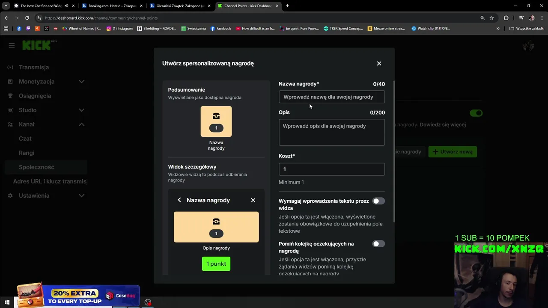Image resolution: width=548 pixels, height=308 pixels.
Task: Toggle Wymagaj wprowadzenia tekstu przez widza
Action: (x=378, y=201)
